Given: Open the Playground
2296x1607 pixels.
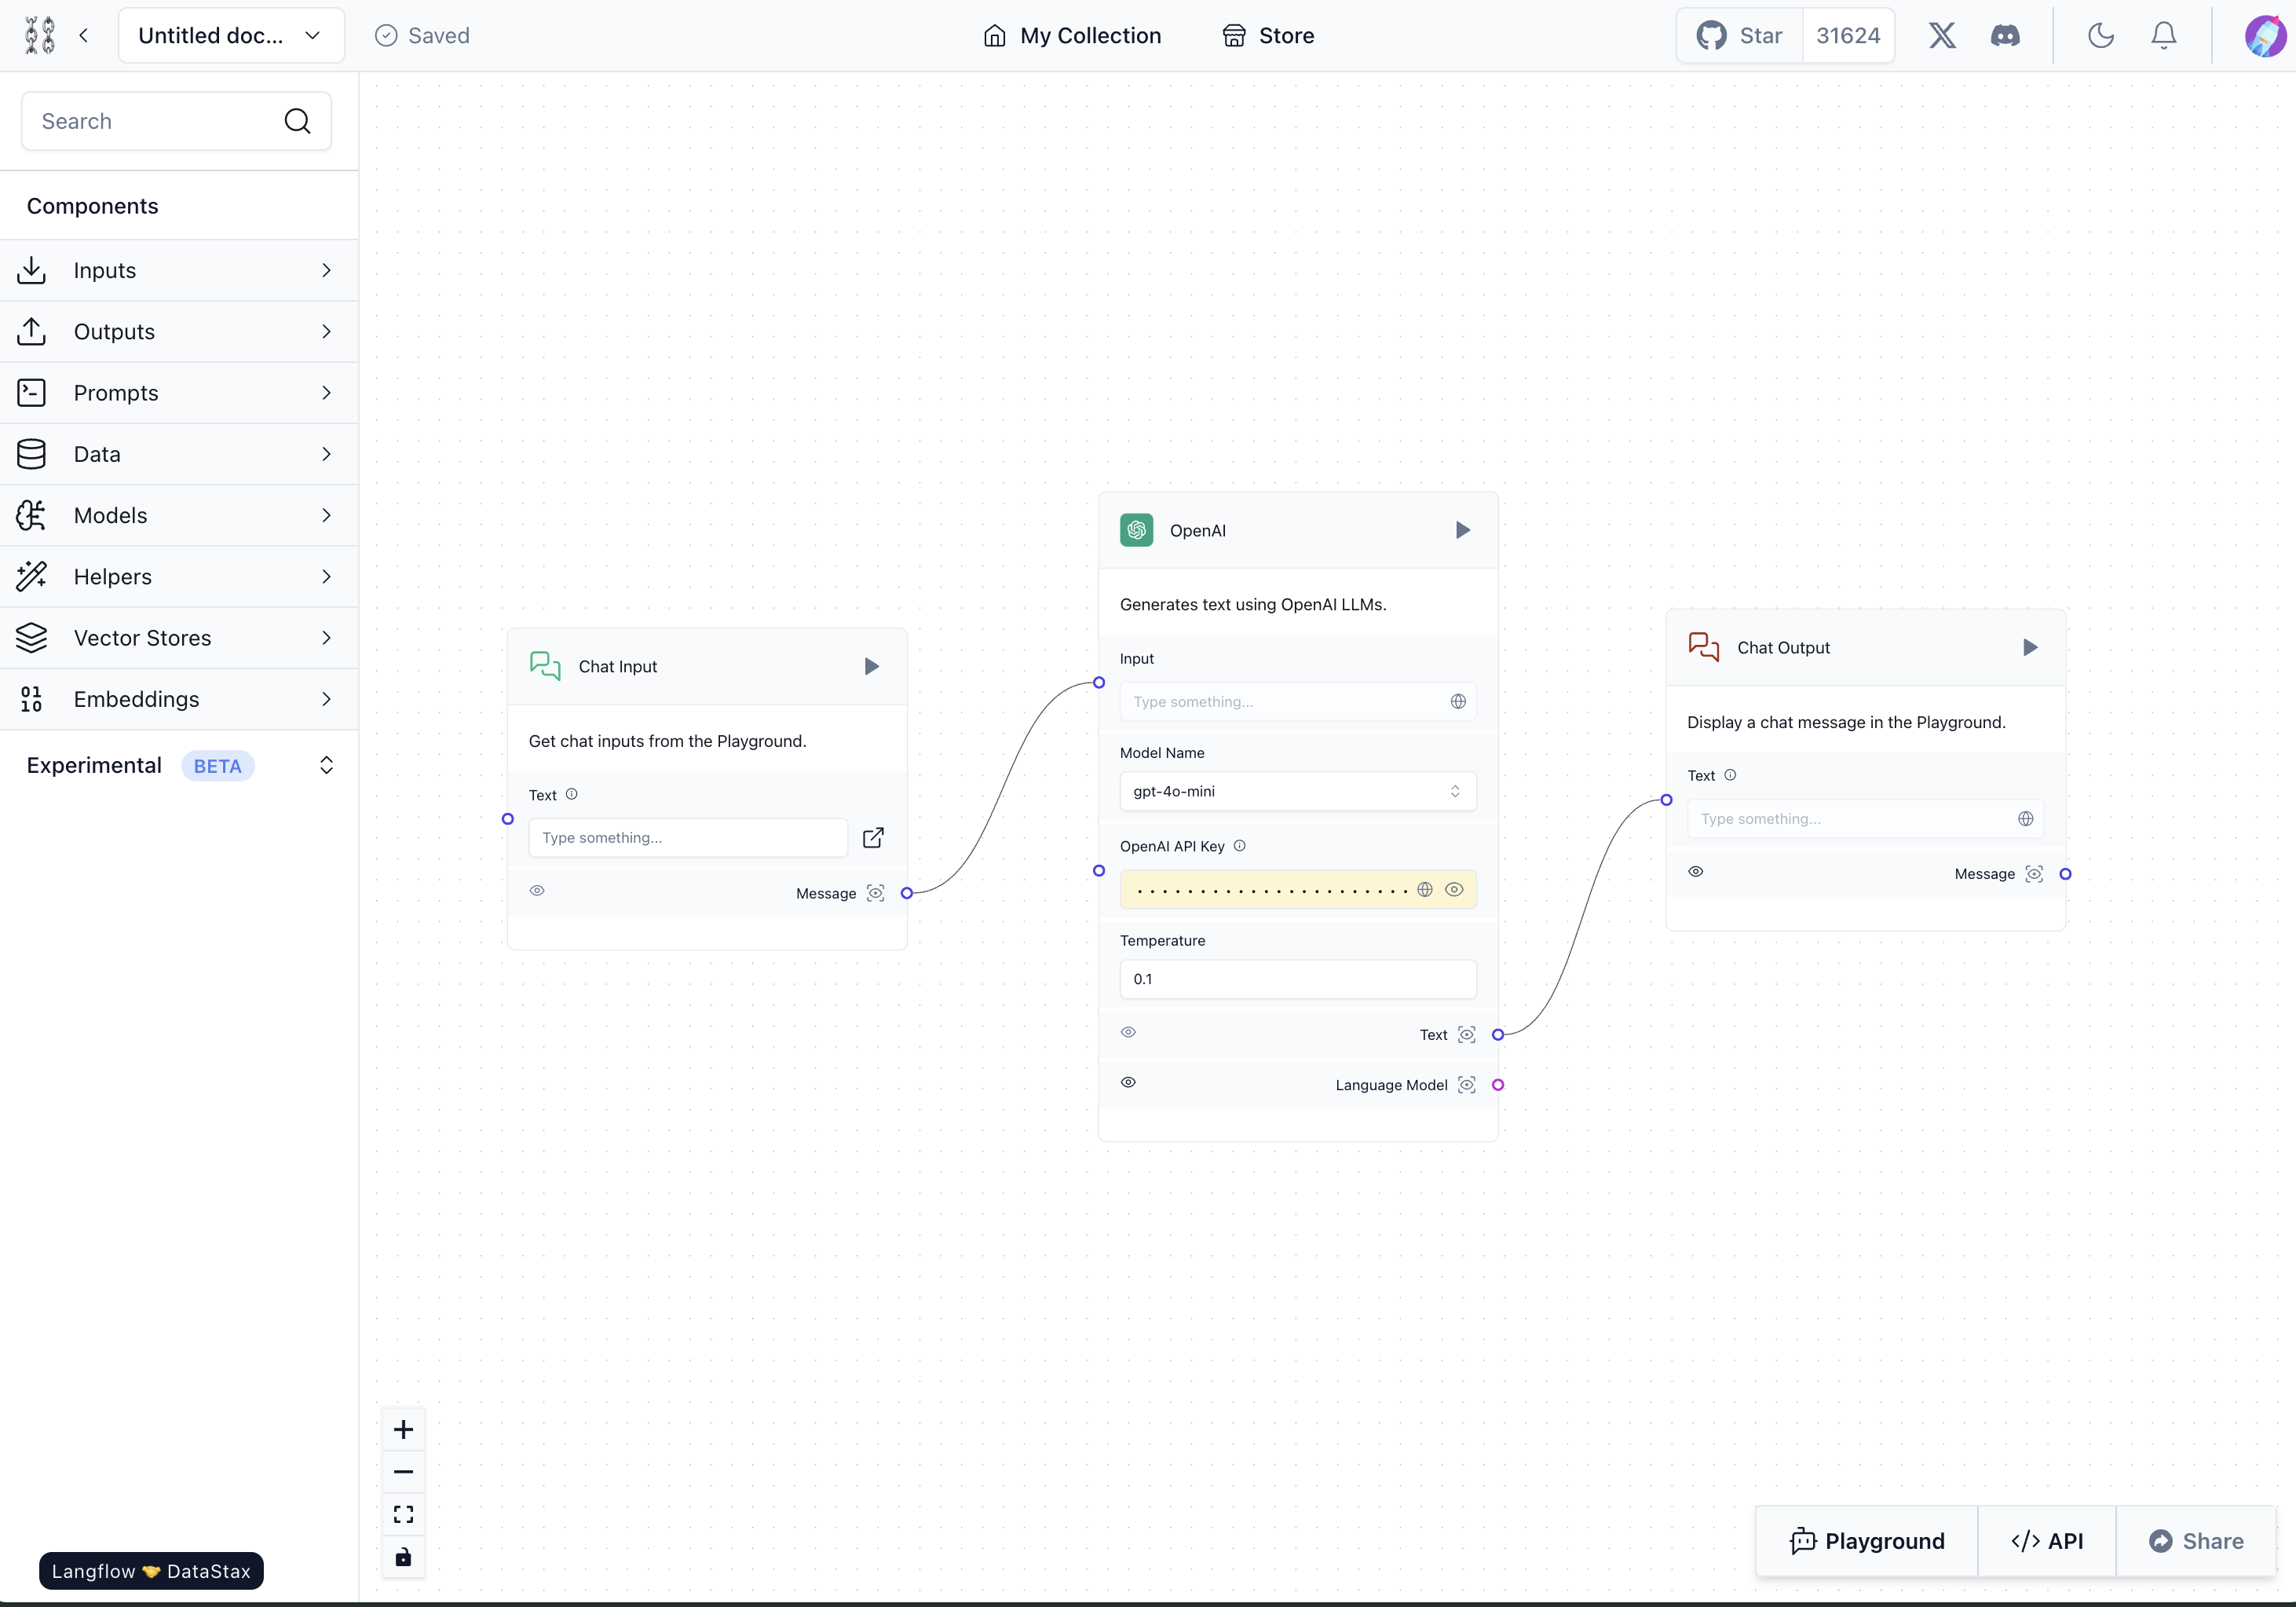Looking at the screenshot, I should tap(1867, 1541).
